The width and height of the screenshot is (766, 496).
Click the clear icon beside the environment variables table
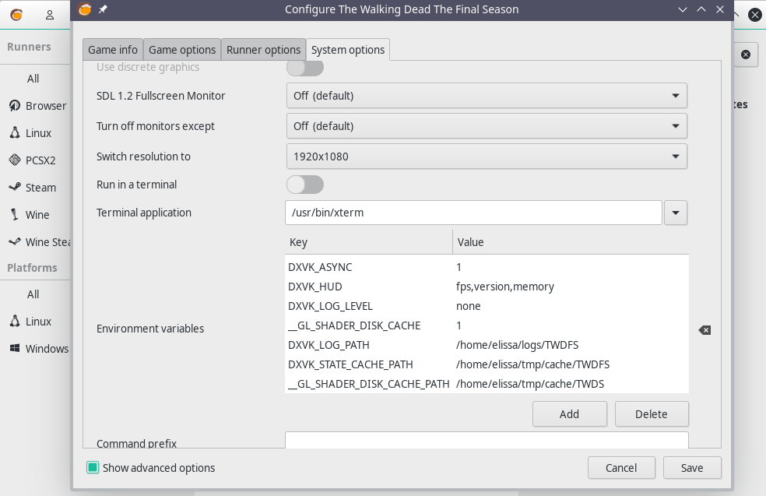coord(705,330)
